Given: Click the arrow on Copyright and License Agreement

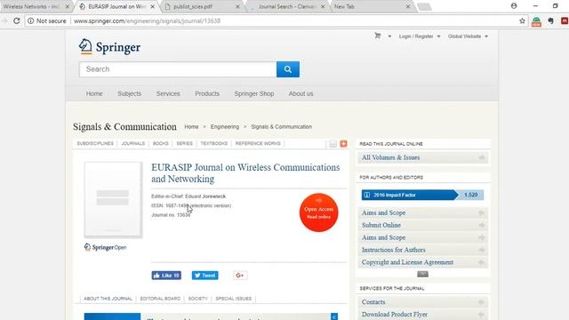Looking at the screenshot, I should point(482,262).
